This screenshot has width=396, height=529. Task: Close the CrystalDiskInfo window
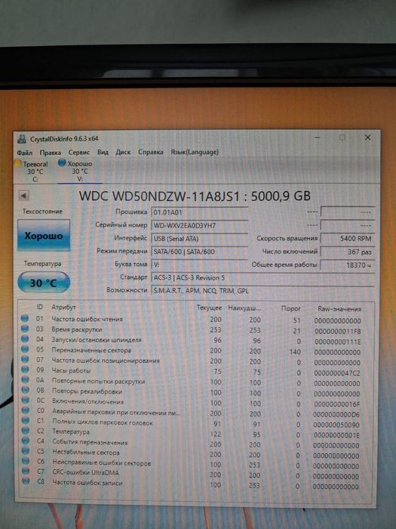coord(368,138)
